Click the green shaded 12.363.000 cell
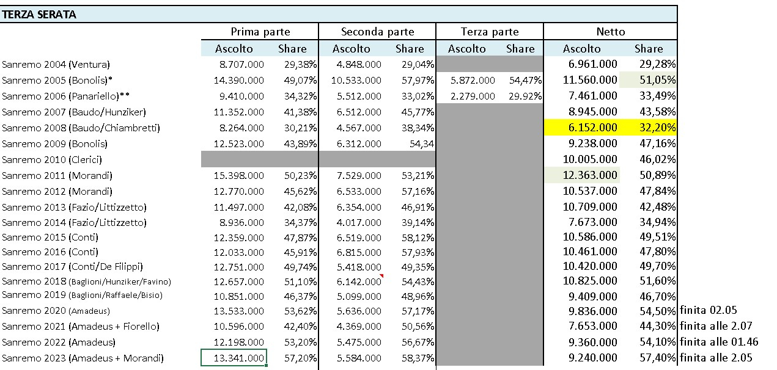Screen dimensions: 777x370 [581, 175]
